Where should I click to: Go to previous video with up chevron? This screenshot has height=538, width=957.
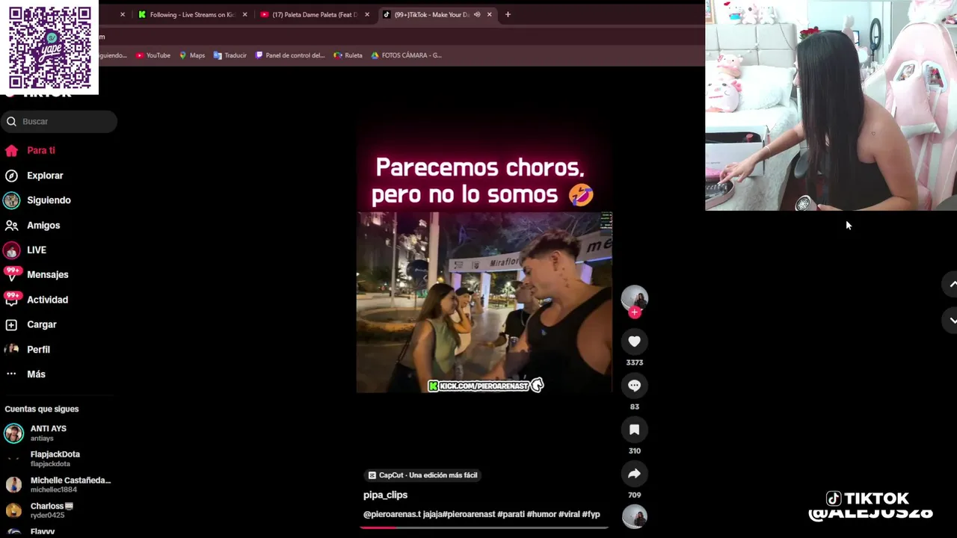point(952,284)
